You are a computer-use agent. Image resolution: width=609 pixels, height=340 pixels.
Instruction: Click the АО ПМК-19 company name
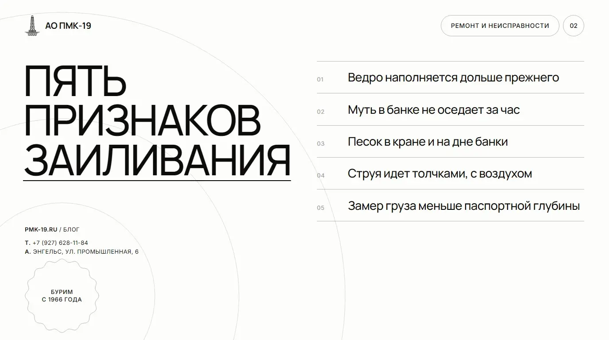tap(68, 26)
